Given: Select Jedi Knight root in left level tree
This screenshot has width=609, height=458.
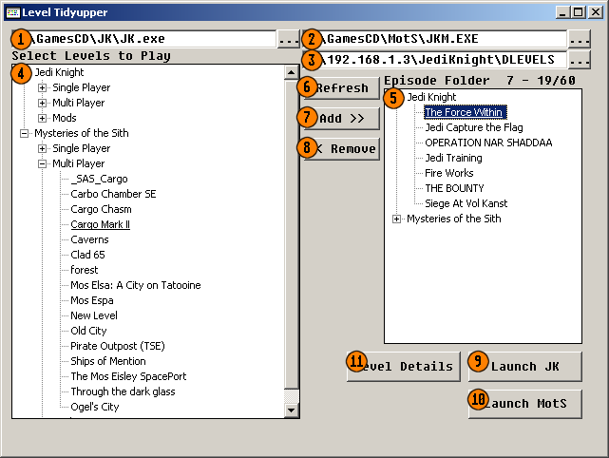Looking at the screenshot, I should [59, 72].
